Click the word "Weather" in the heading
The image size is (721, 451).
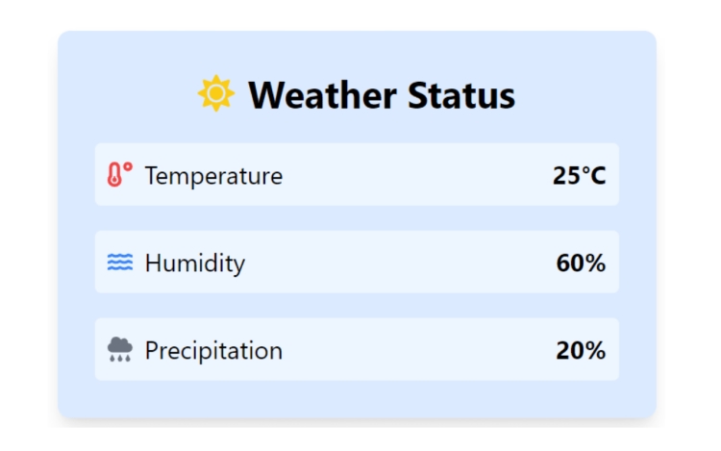[322, 95]
